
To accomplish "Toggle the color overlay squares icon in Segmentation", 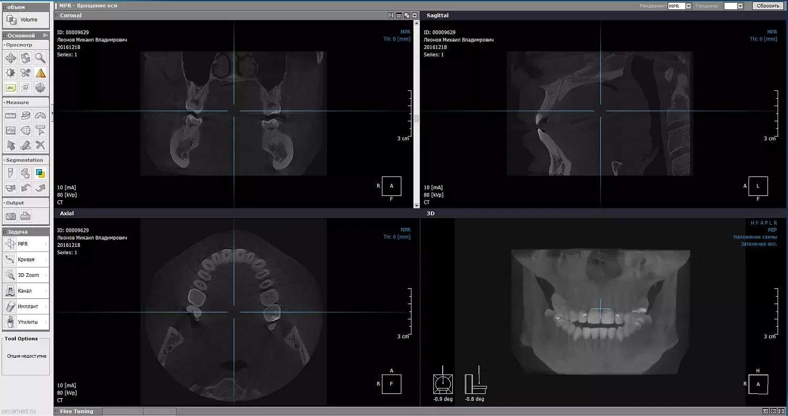I will point(40,173).
